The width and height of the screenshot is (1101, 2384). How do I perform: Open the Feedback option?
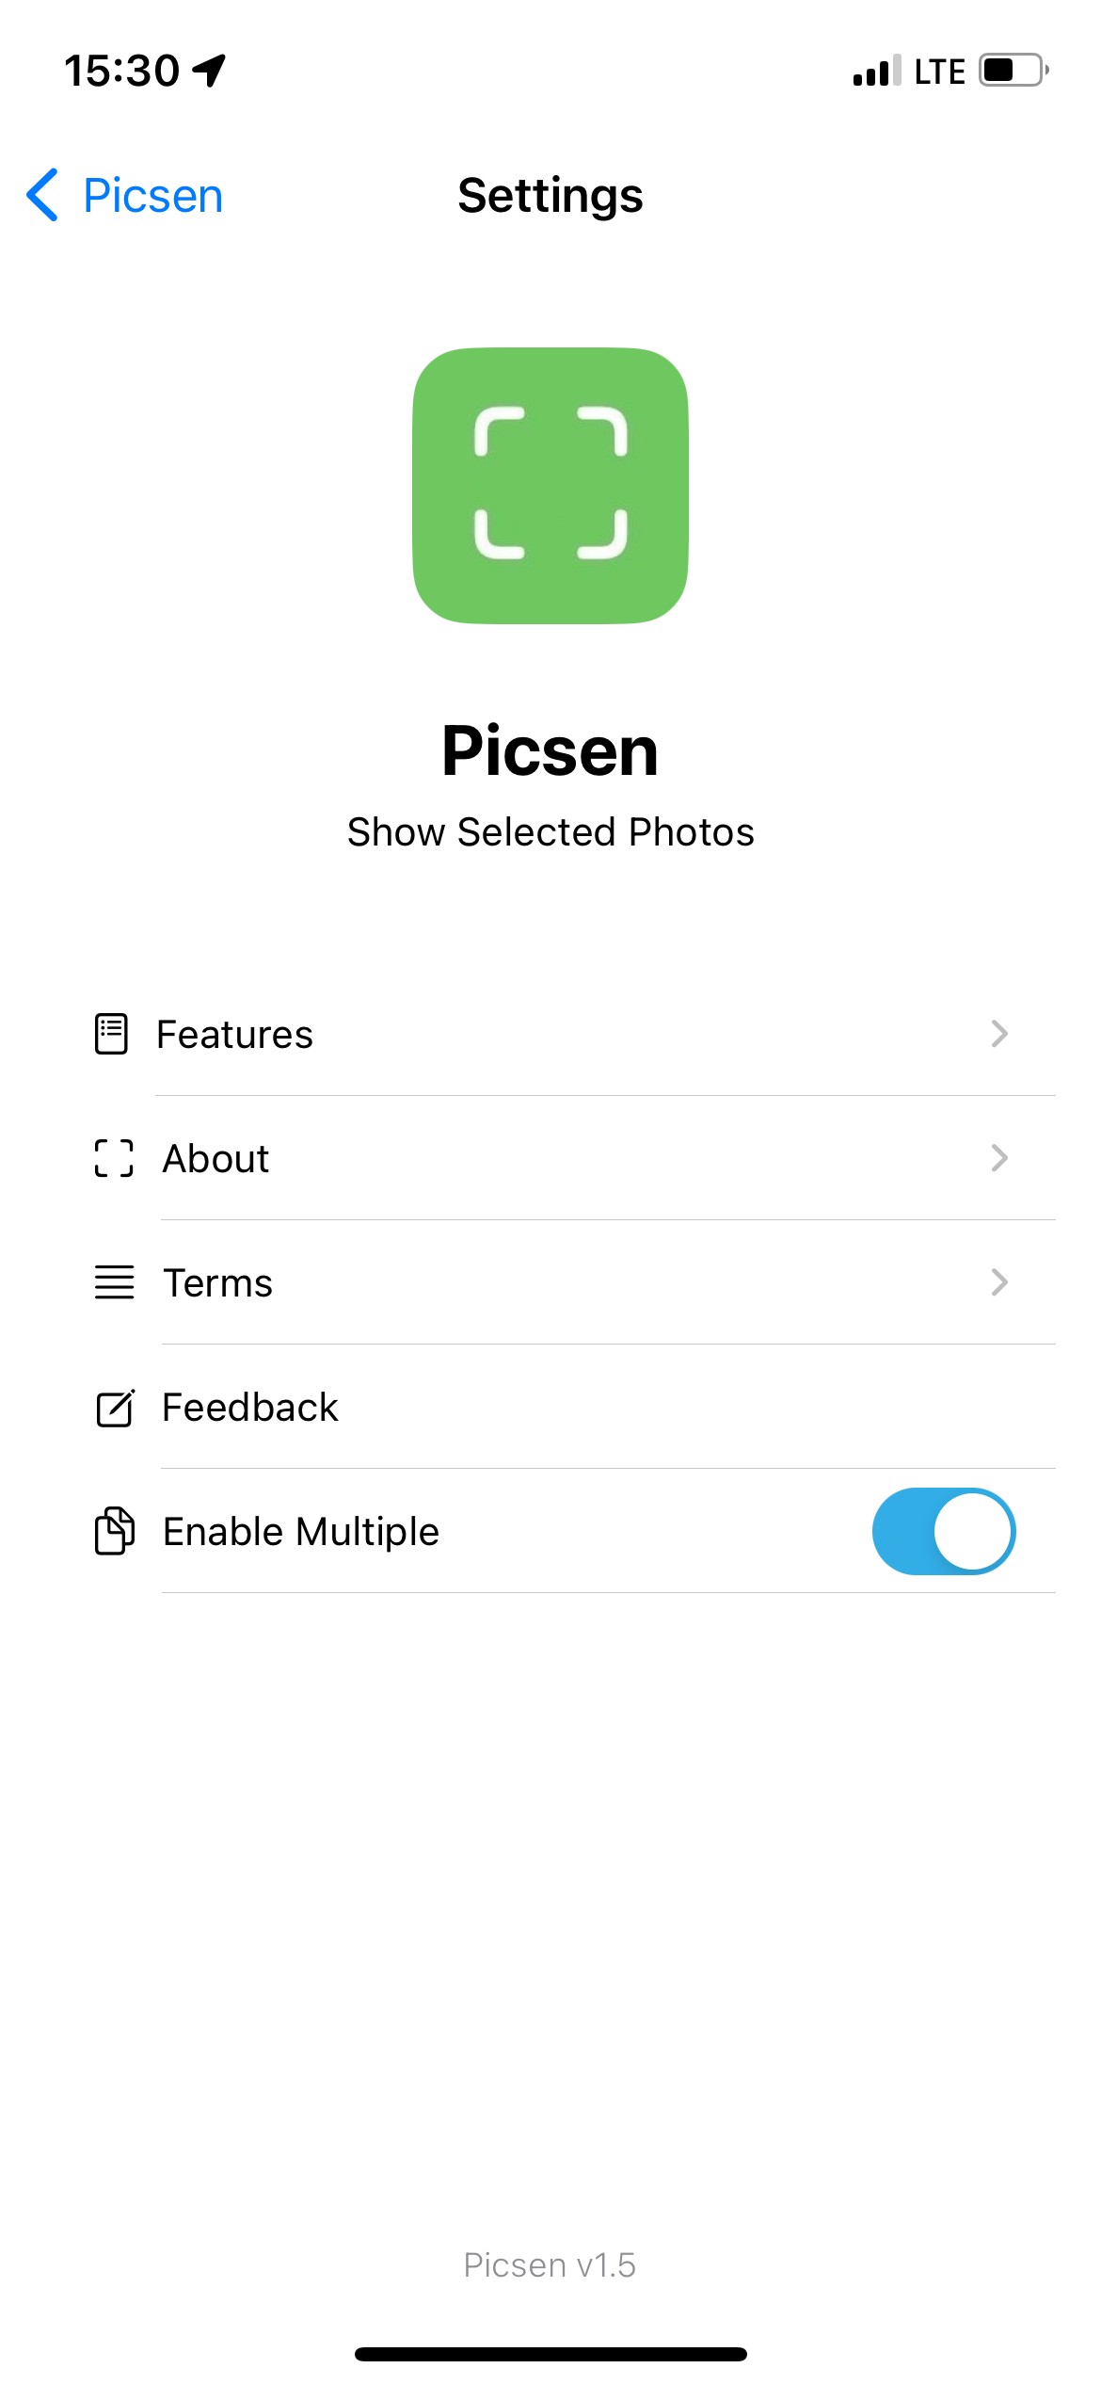(x=250, y=1408)
